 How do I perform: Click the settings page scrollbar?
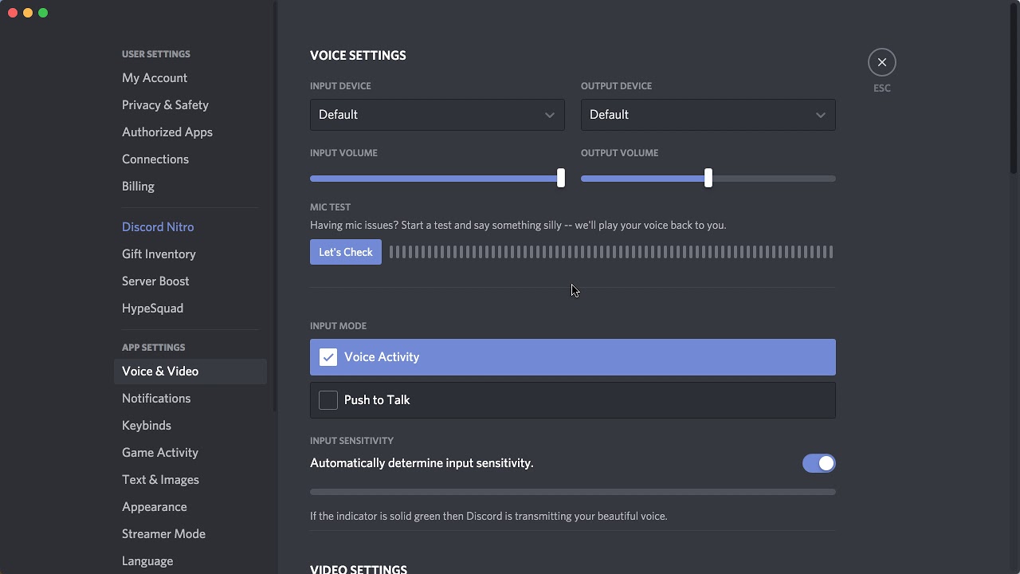[1014, 88]
